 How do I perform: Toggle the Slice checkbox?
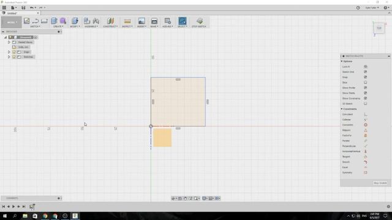pos(365,82)
